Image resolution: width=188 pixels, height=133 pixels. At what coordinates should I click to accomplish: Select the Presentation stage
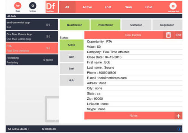(105, 25)
